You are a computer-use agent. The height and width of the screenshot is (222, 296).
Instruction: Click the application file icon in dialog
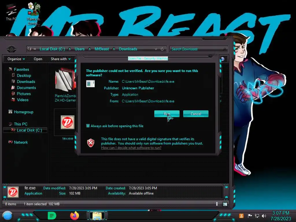pos(90,84)
